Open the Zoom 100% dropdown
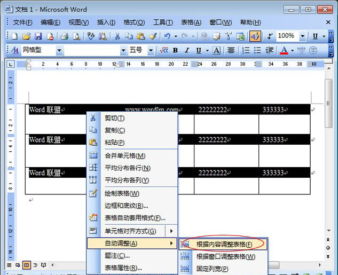Image resolution: width=338 pixels, height=275 pixels. (x=303, y=36)
